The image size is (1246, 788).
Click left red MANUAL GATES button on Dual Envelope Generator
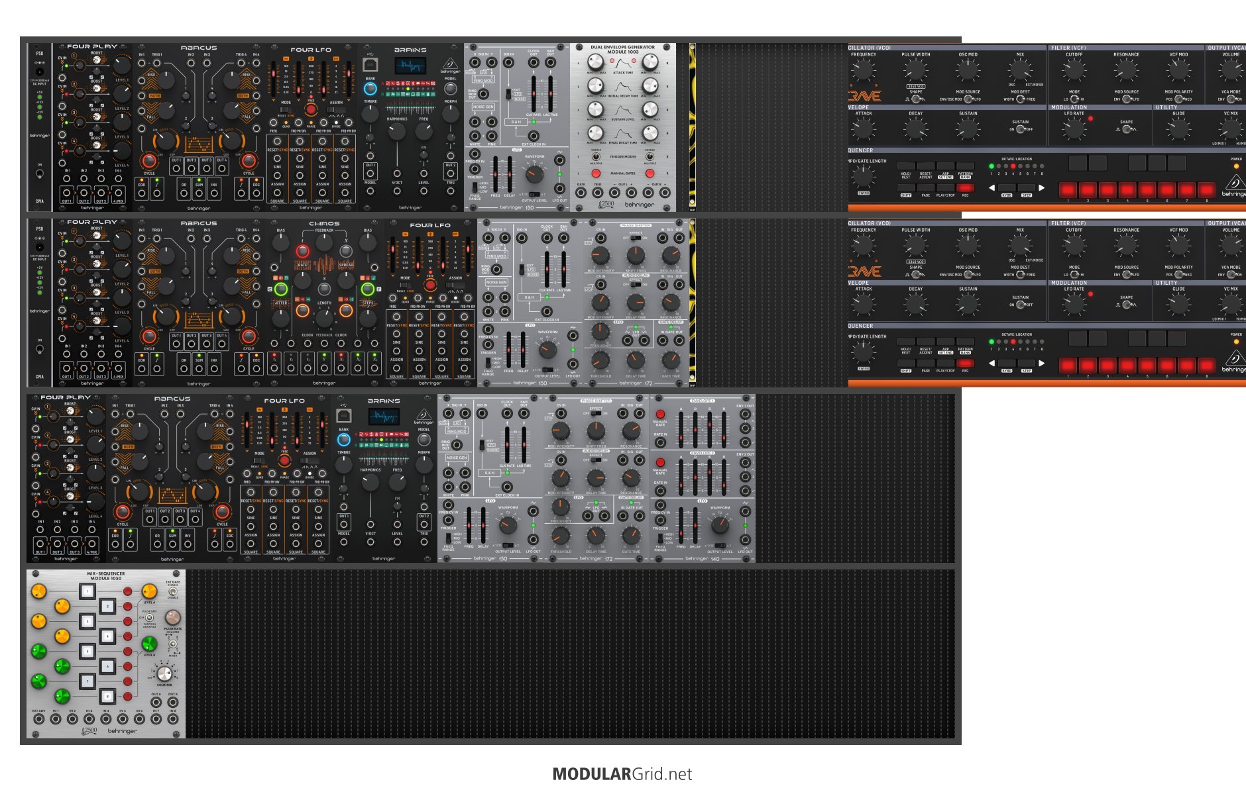(x=596, y=173)
